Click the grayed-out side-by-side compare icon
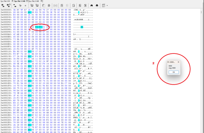204x133 pixels. coord(55,5)
